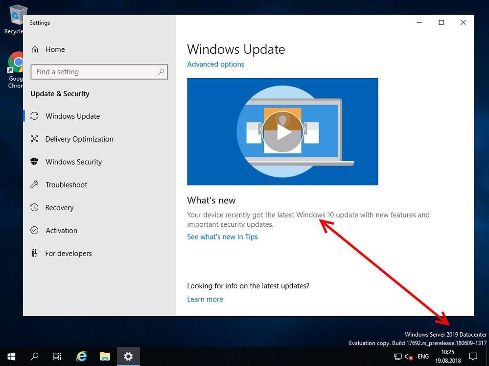The height and width of the screenshot is (366, 489).
Task: Play the Windows Update video
Action: [282, 131]
